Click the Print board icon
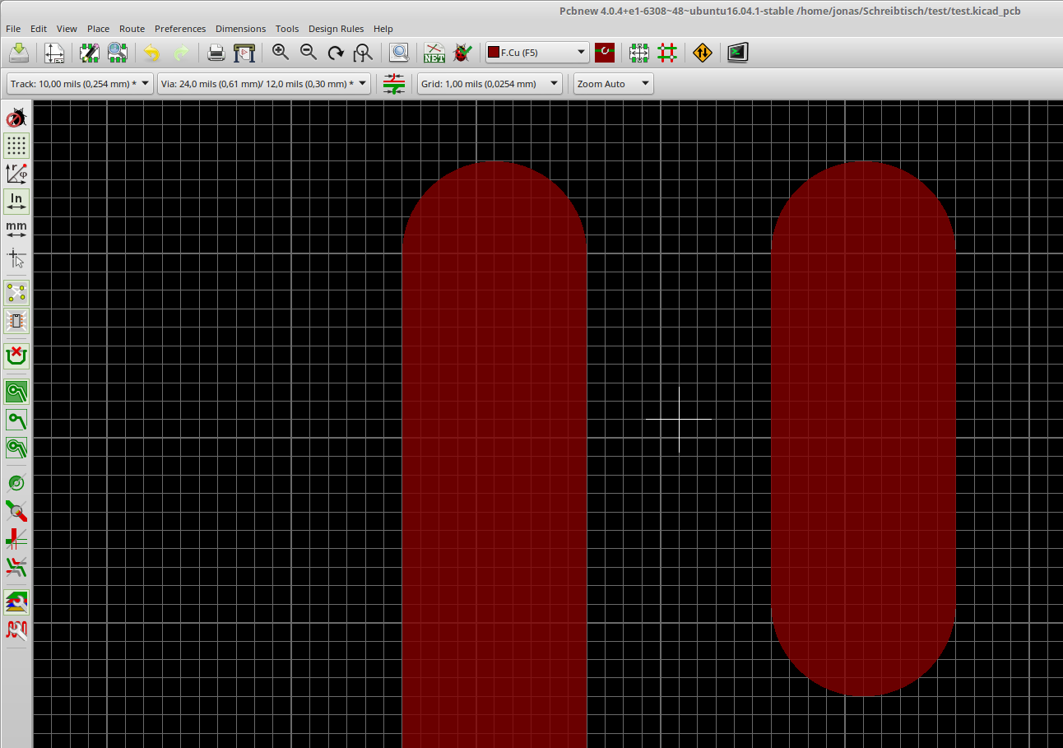This screenshot has height=748, width=1063. (x=216, y=53)
